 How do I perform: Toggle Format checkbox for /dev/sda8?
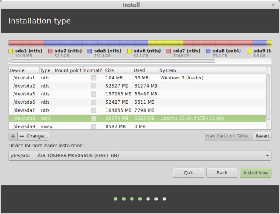(94, 119)
